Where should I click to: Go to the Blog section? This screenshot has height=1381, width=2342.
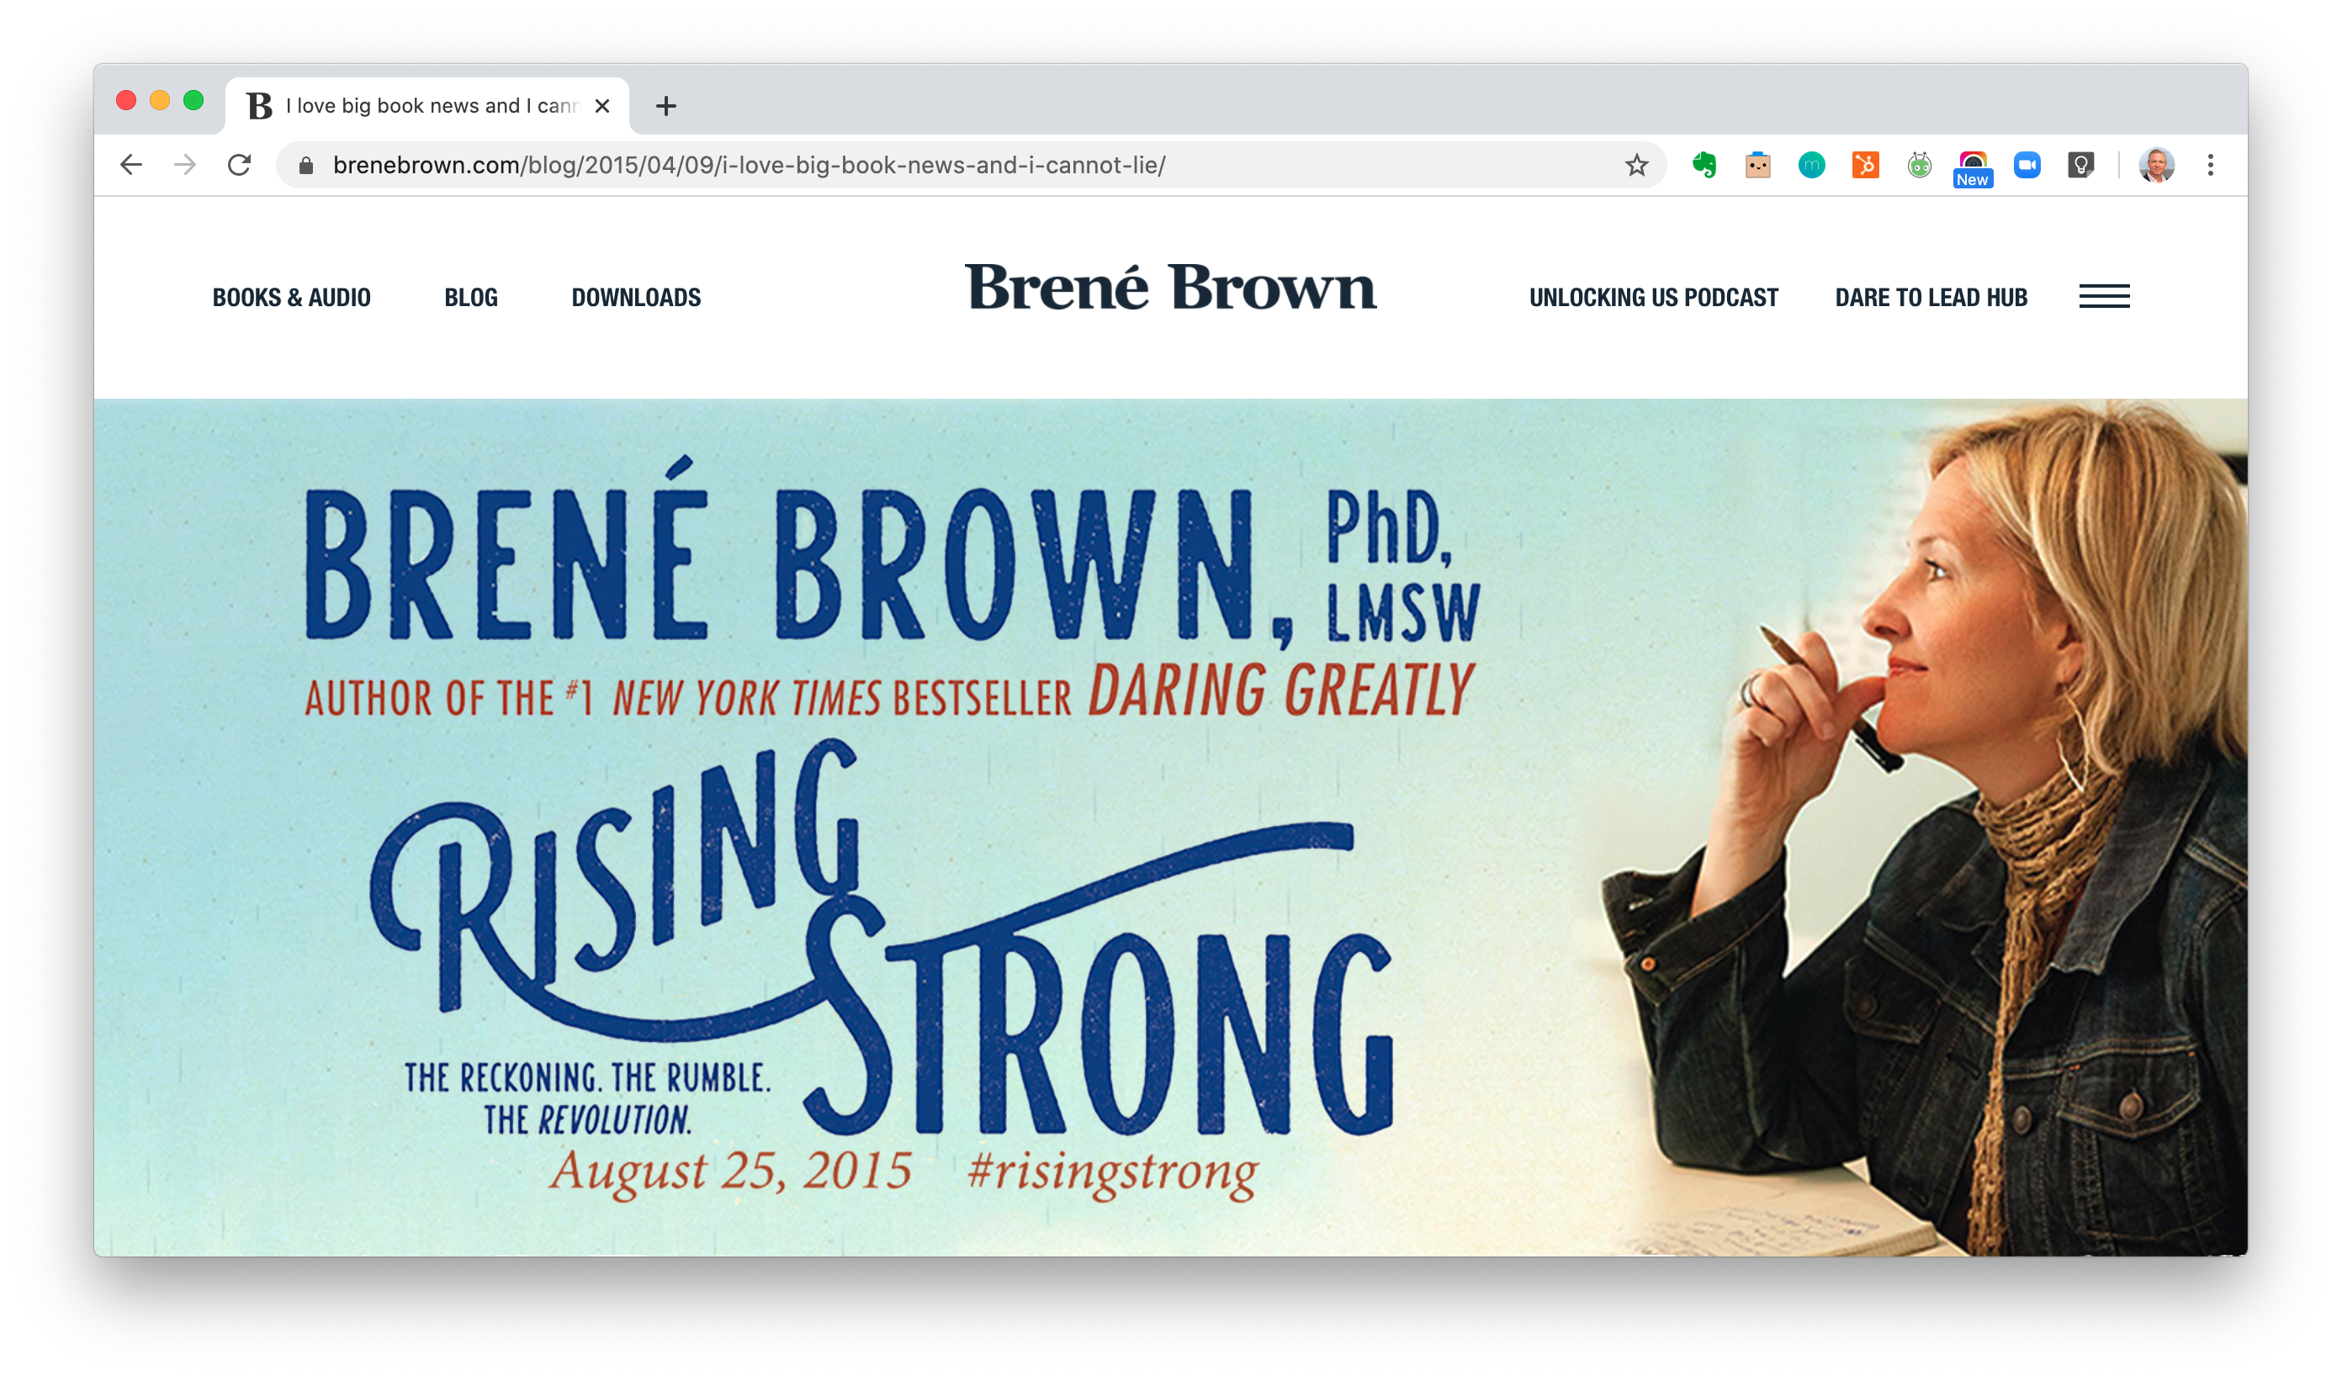pyautogui.click(x=471, y=297)
